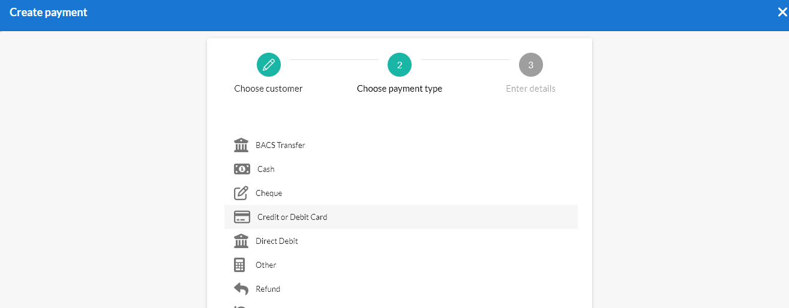Click the Other calculator icon
The image size is (789, 308).
pos(240,265)
